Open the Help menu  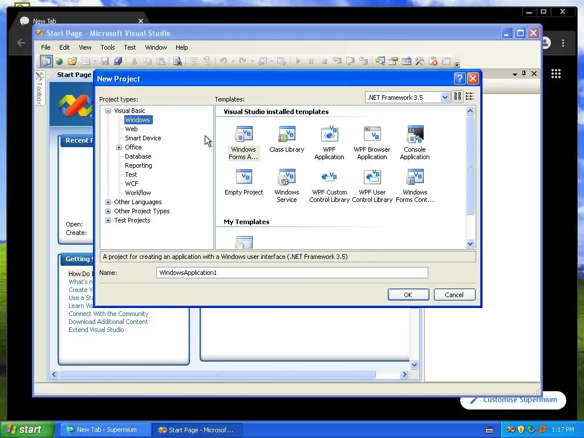pos(181,47)
